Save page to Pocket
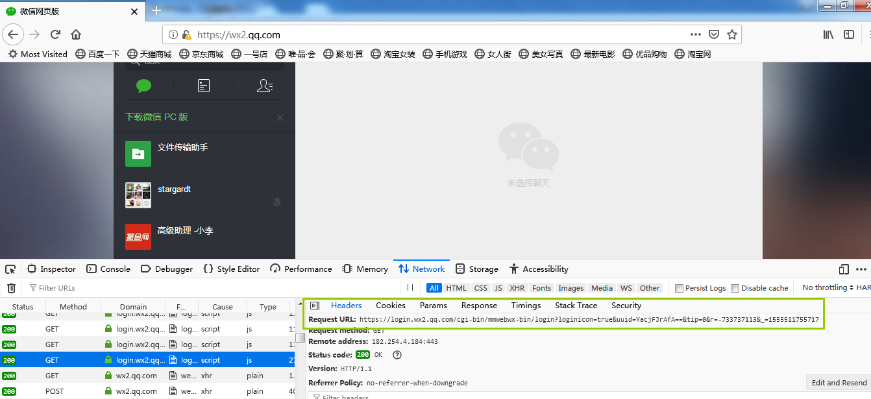Image resolution: width=871 pixels, height=399 pixels. click(x=714, y=34)
